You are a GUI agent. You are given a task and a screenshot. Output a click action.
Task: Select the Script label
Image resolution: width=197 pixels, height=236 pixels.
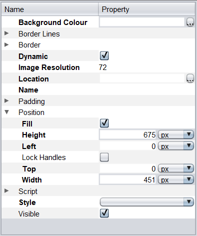28,191
